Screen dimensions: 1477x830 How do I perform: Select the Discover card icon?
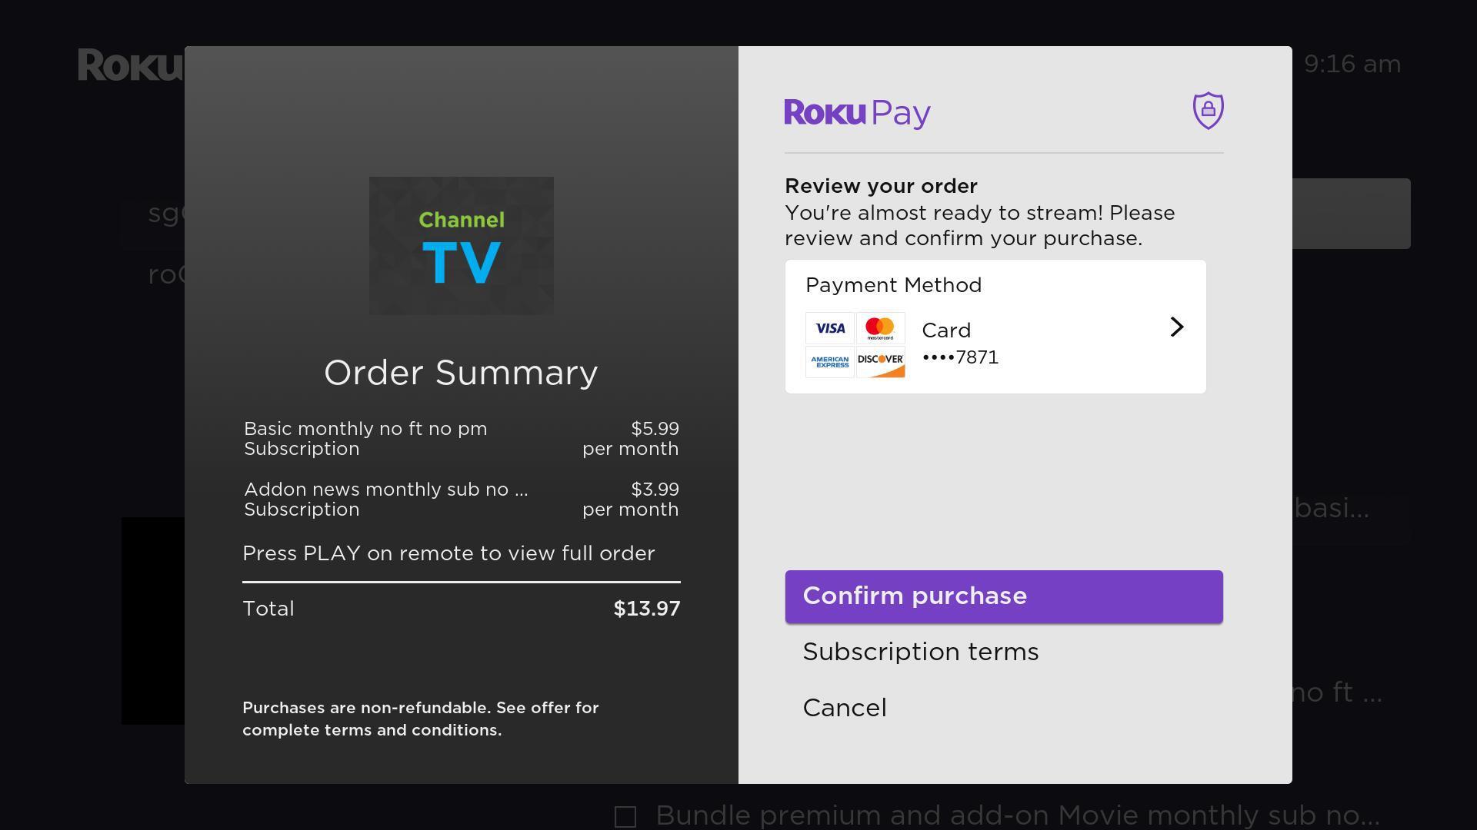click(880, 361)
